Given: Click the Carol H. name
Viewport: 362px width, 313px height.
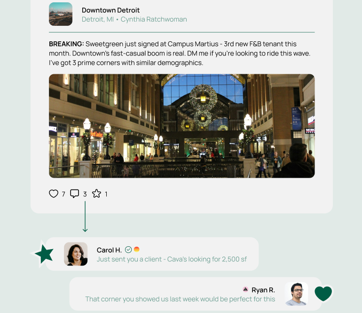Looking at the screenshot, I should [x=109, y=250].
